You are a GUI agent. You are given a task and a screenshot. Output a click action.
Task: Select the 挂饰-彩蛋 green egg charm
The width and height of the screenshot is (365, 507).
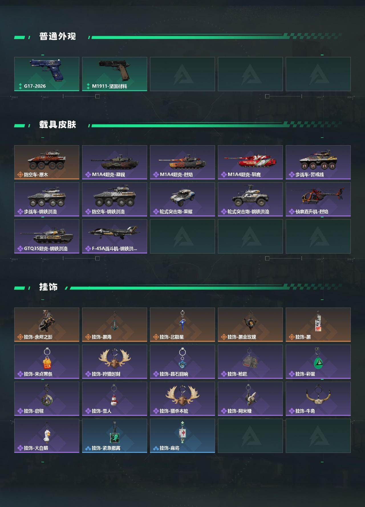[318, 362]
